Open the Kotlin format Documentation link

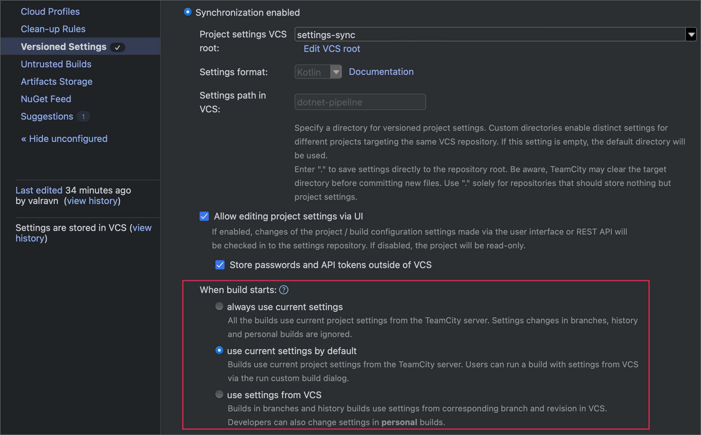coord(381,72)
